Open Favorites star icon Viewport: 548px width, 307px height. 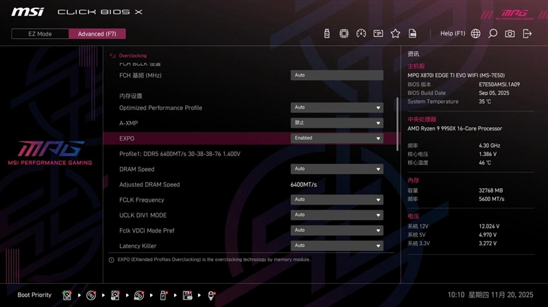pyautogui.click(x=395, y=34)
